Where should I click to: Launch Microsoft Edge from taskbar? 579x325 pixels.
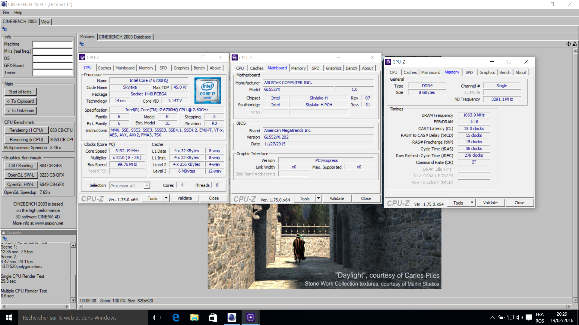click(x=176, y=317)
